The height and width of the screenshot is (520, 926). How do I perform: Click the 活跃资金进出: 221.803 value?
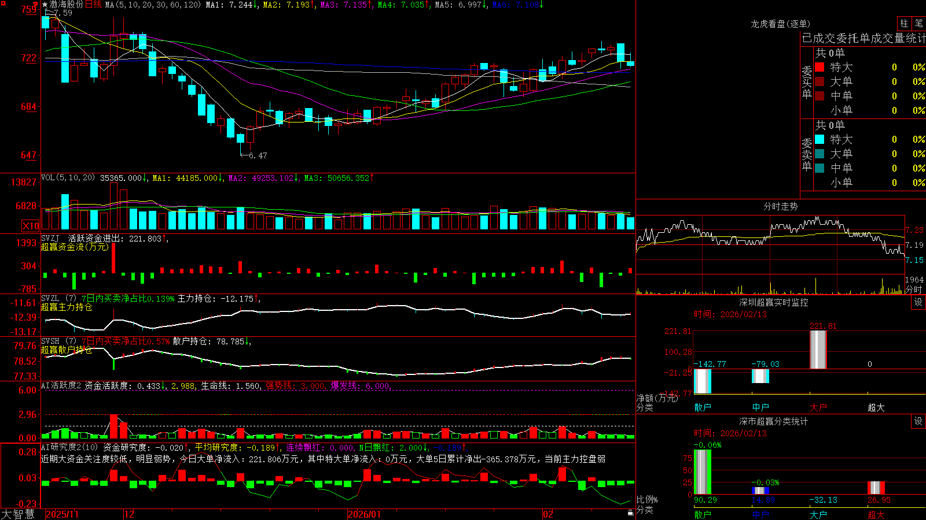(117, 238)
